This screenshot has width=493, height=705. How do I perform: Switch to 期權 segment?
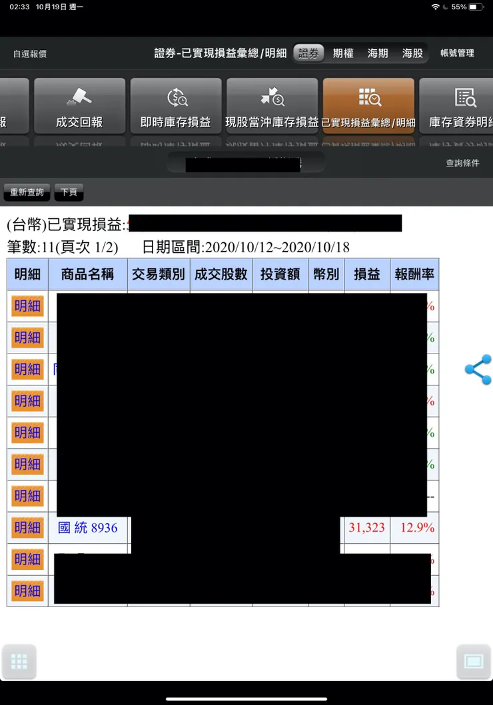click(x=343, y=53)
